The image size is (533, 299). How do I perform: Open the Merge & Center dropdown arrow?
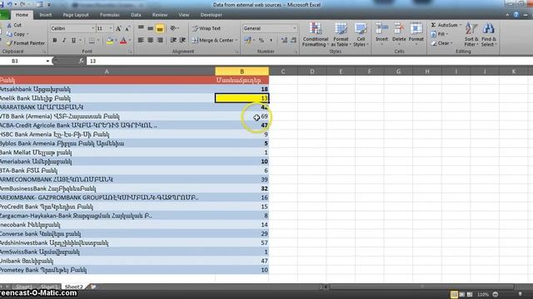237,41
